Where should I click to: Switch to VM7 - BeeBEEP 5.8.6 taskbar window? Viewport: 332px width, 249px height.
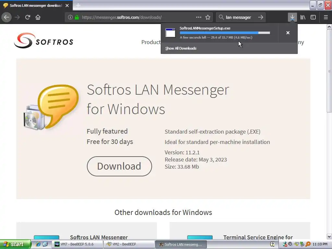[x=77, y=244]
